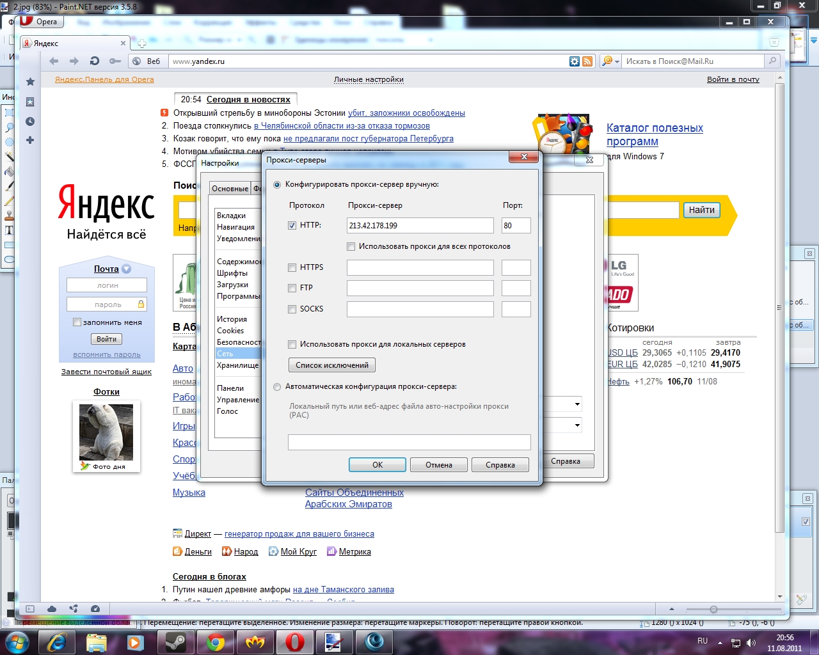The width and height of the screenshot is (819, 655).
Task: Launch Internet Explorer from taskbar
Action: [x=56, y=642]
